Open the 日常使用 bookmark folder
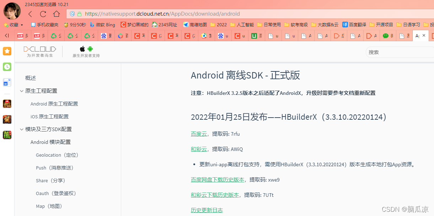This screenshot has height=216, width=434. pos(269,25)
